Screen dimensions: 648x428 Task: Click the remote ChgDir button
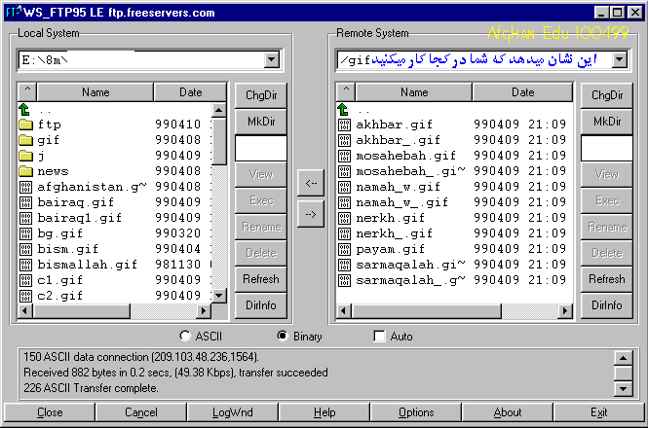click(x=606, y=95)
